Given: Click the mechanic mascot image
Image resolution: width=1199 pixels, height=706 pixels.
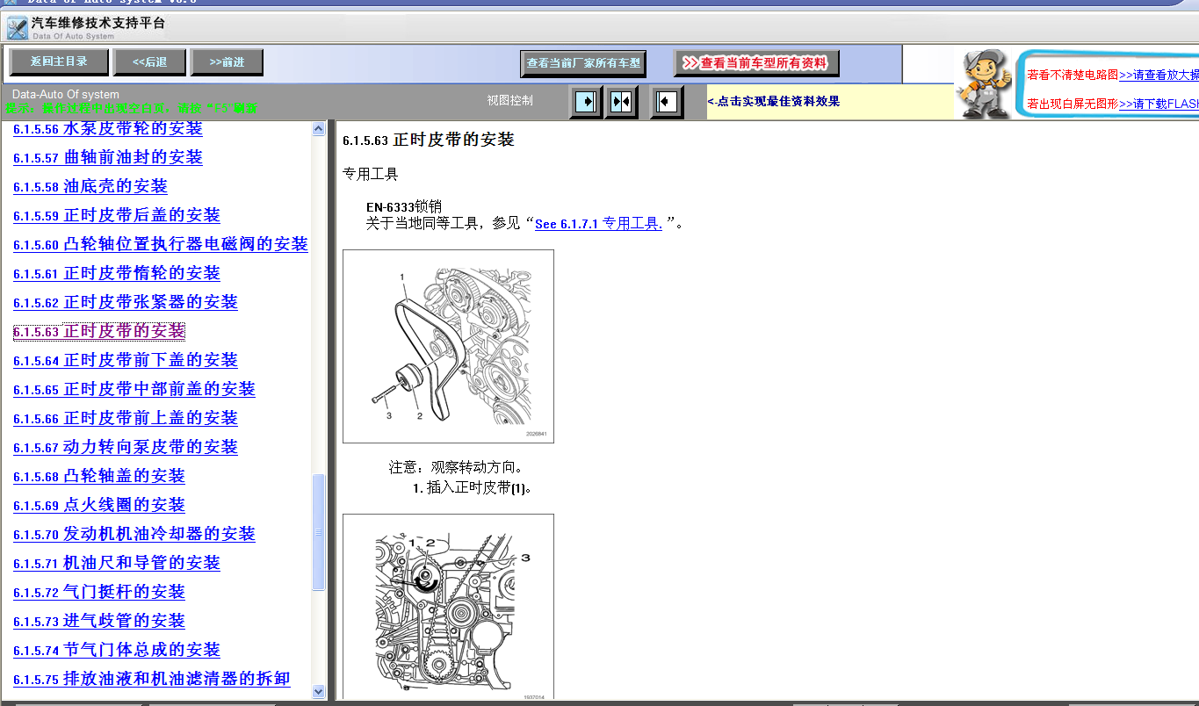Looking at the screenshot, I should pos(983,83).
